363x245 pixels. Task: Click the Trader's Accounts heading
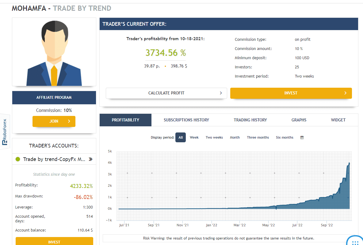pyautogui.click(x=54, y=146)
